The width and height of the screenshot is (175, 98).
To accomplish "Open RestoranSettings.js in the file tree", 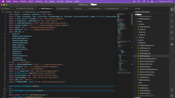I will click(147, 75).
